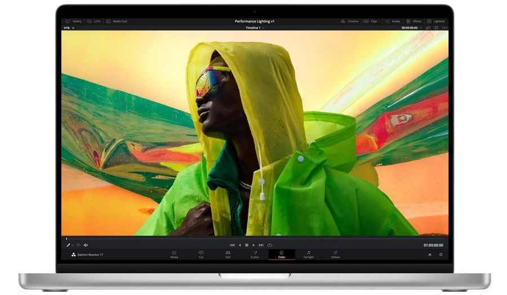Switch to the Fairlight page

(x=309, y=255)
